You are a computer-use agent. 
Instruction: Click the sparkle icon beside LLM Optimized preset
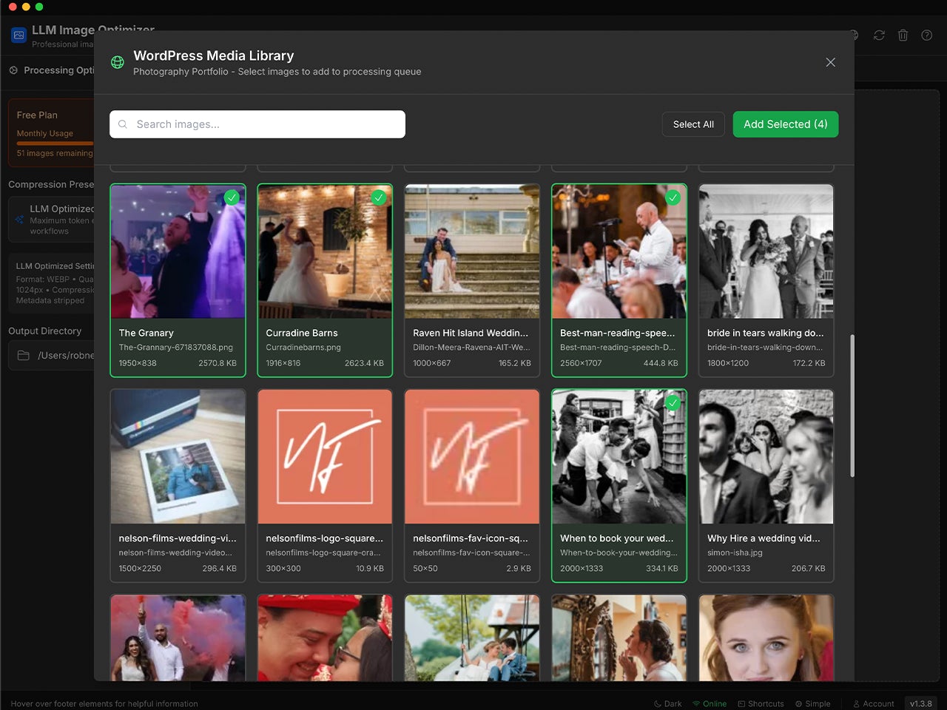click(x=19, y=220)
